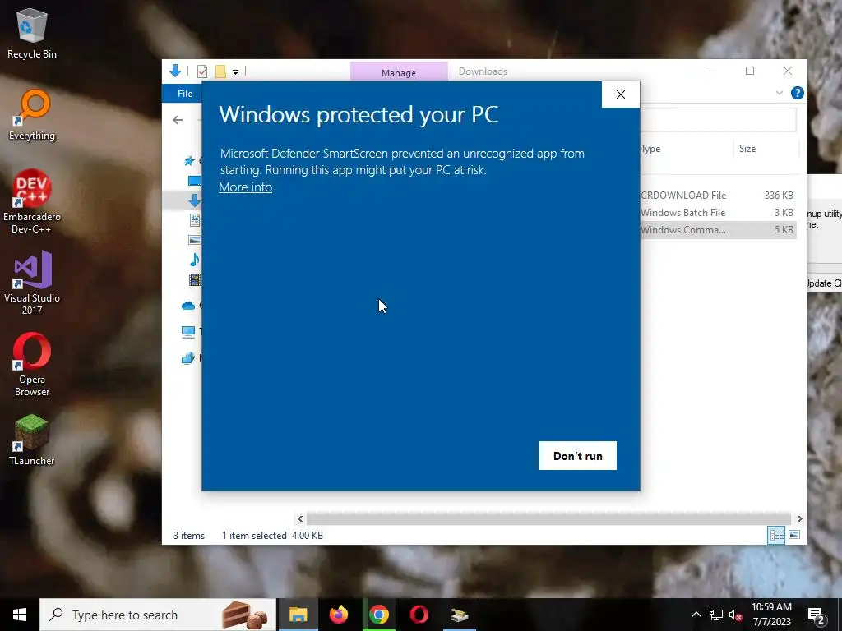This screenshot has height=631, width=842.
Task: Select the Windows Comma... file row
Action: tap(719, 230)
